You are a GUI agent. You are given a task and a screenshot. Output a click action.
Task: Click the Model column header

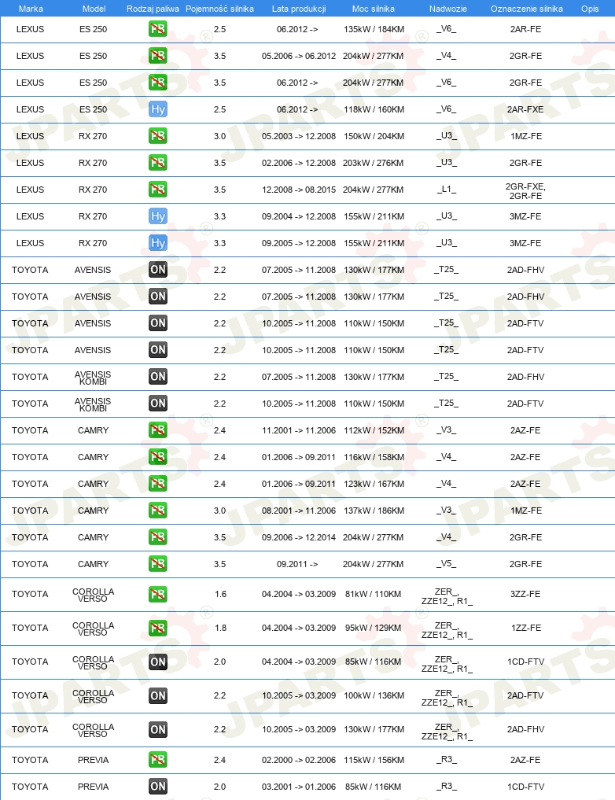tap(94, 9)
